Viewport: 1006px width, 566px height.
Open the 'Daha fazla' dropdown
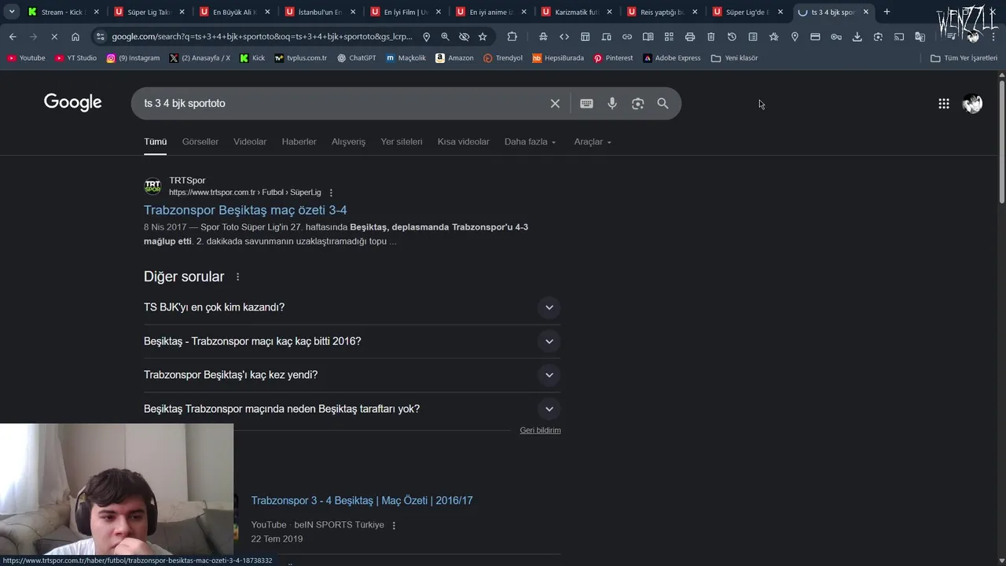(x=530, y=141)
